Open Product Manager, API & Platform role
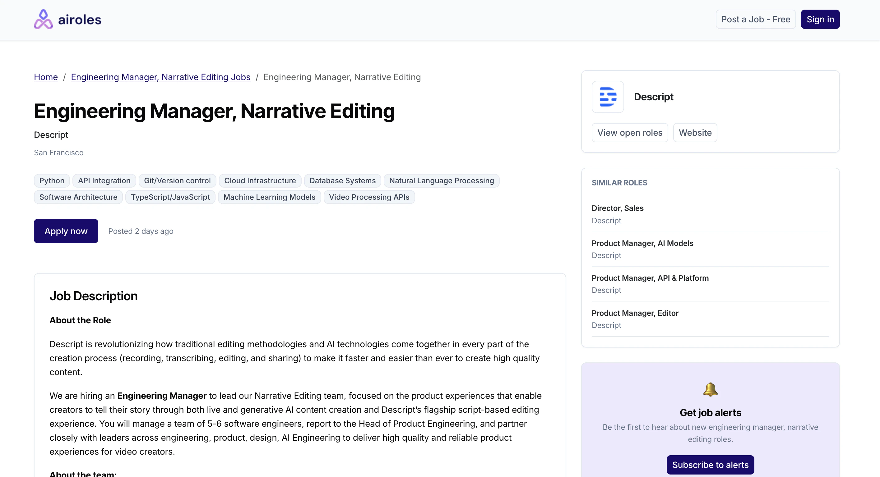 point(650,278)
